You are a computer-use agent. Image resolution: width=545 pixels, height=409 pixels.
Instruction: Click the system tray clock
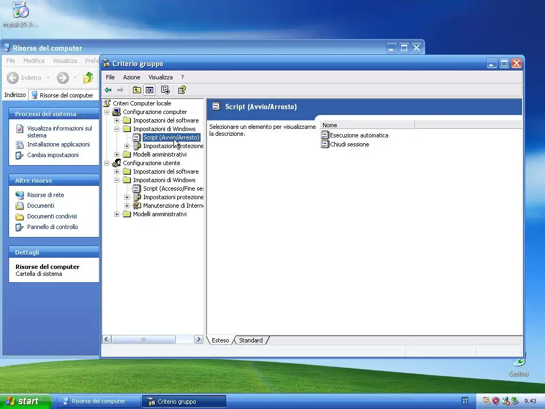click(x=531, y=401)
